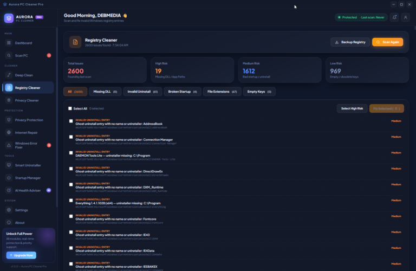Screen dimensions: 416x271
Task: Click the Last scan: Never text
Action: point(373,17)
